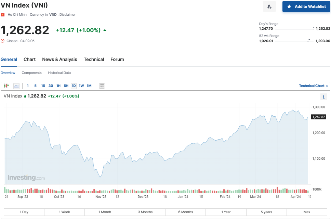Open Technical Chart link with chevrons
Screen dimensions: 331x220
pyautogui.click(x=313, y=86)
